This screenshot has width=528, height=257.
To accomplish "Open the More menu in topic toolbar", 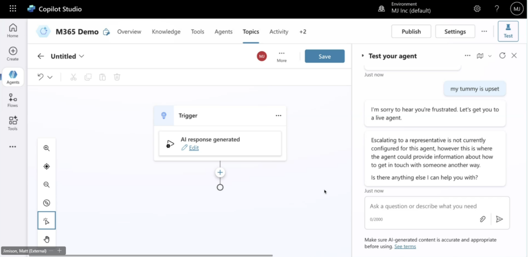I will (x=282, y=56).
